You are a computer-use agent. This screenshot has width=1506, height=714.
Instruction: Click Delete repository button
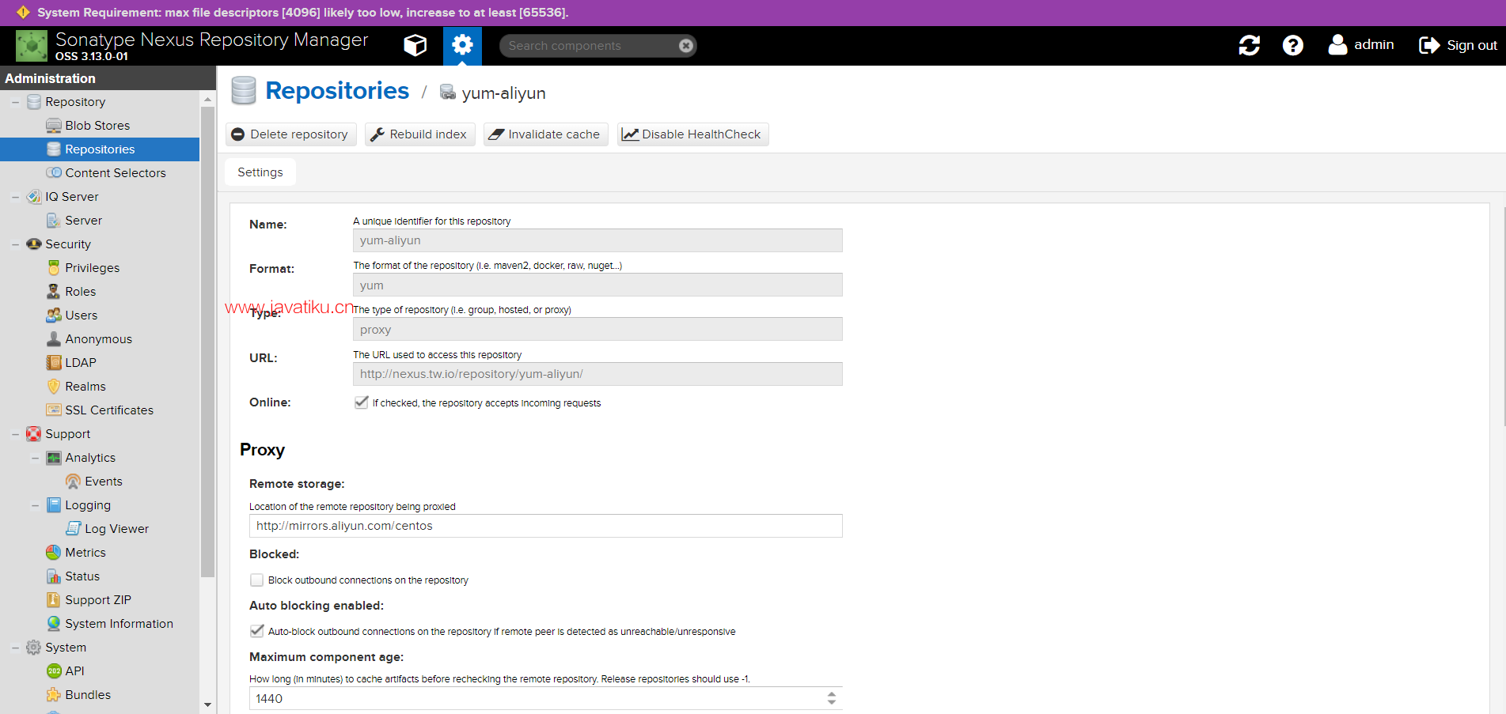[x=290, y=134]
